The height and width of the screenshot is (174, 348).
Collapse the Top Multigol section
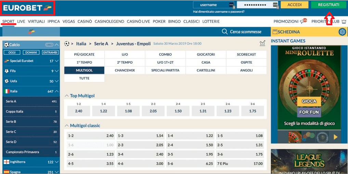click(x=67, y=96)
